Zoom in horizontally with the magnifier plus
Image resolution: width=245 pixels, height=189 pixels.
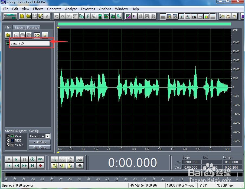(x=54, y=159)
